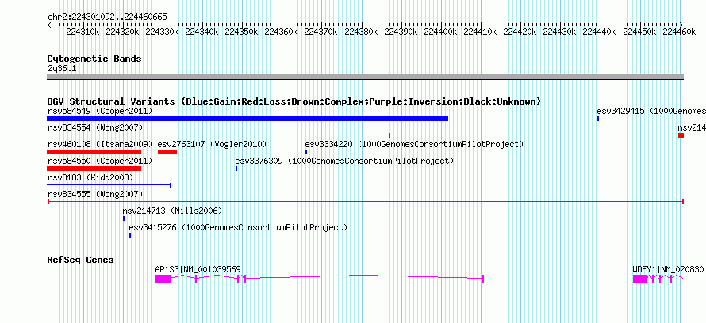706x323 pixels.
Task: Click the red bar under nsv584550
Action: (x=94, y=169)
